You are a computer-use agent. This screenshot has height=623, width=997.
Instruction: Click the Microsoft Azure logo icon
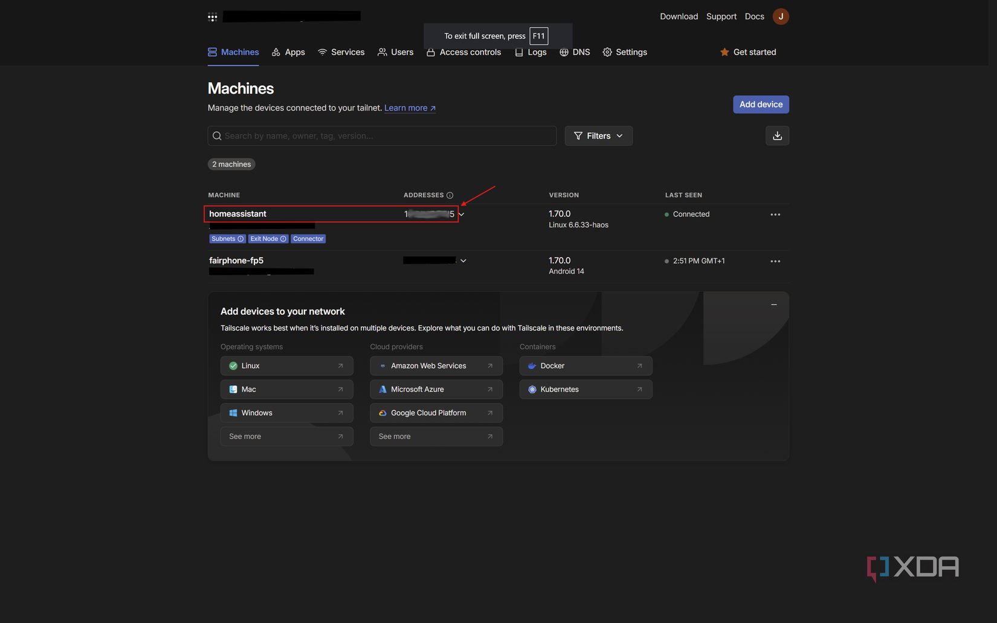[382, 389]
